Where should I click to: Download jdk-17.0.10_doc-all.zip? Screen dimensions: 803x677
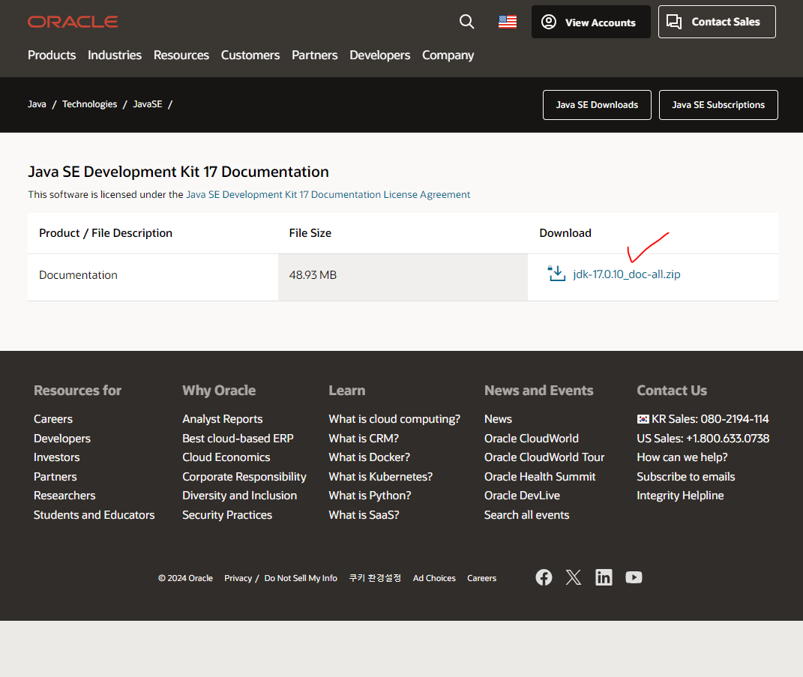coord(626,274)
